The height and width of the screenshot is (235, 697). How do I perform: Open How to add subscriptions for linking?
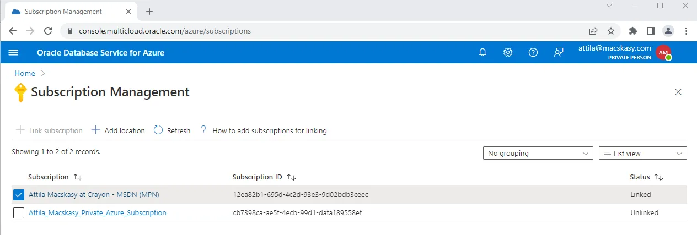(x=264, y=130)
